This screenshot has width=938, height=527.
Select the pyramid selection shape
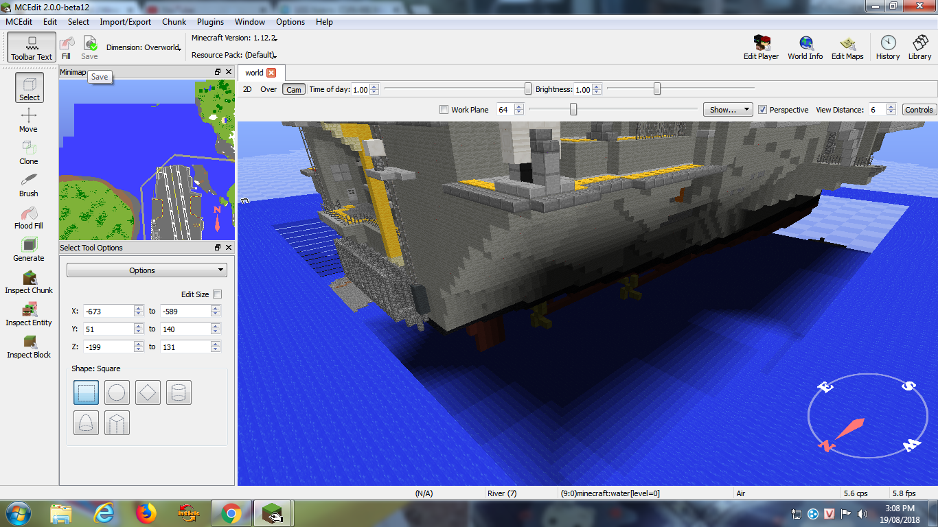[117, 423]
